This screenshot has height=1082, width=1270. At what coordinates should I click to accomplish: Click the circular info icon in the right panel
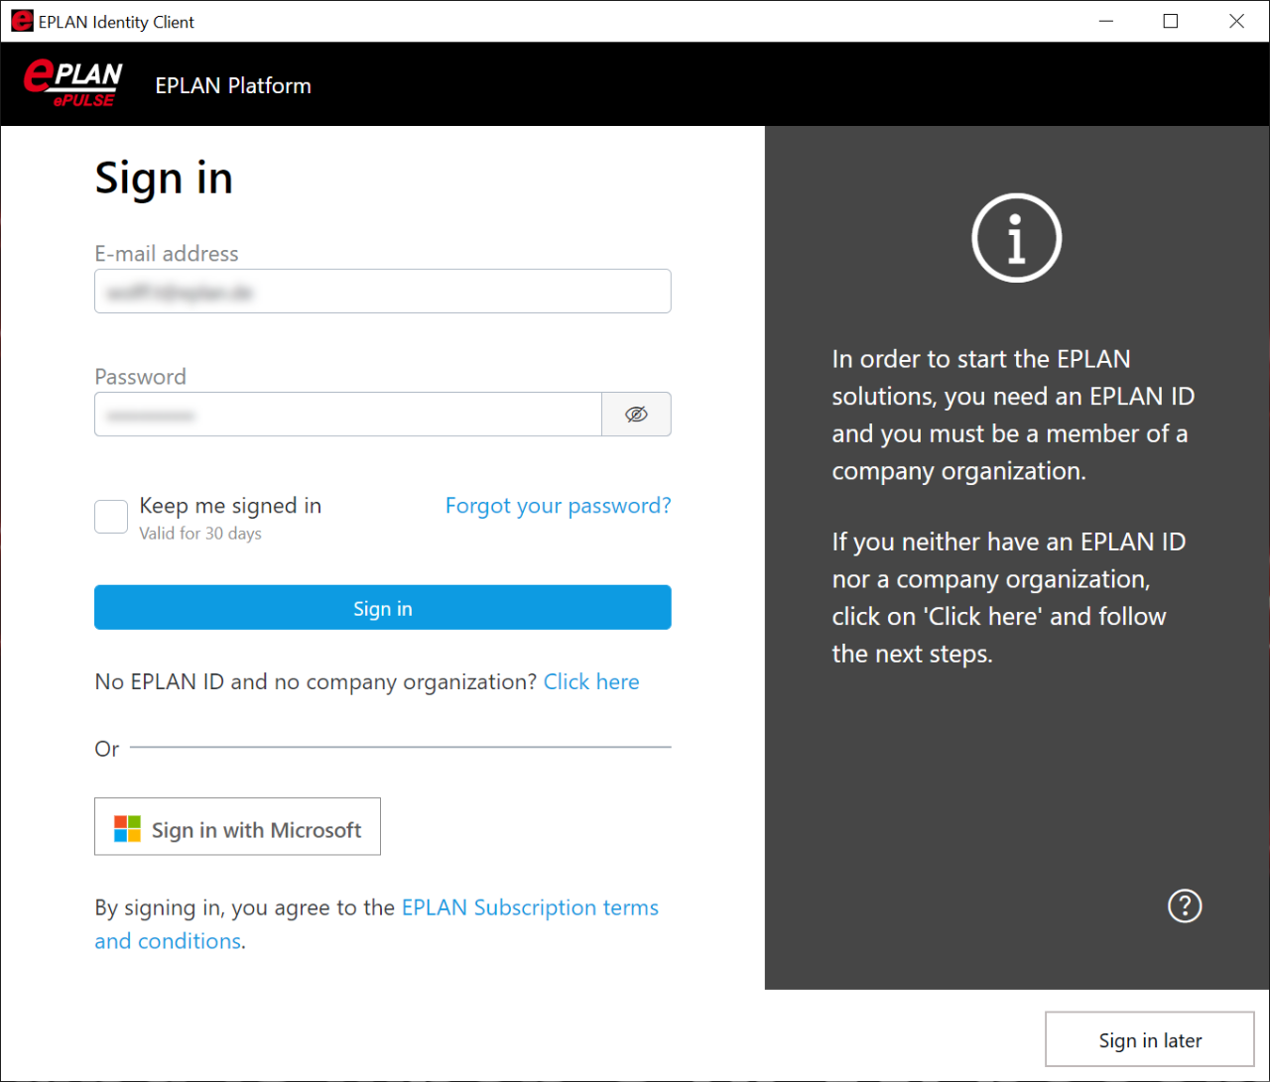click(1016, 237)
